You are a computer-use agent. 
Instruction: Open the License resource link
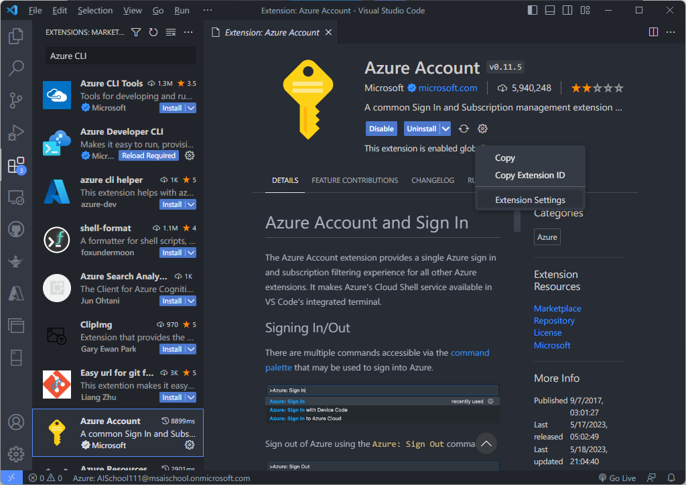point(548,333)
